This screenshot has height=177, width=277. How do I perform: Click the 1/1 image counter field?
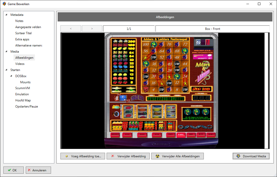pyautogui.click(x=129, y=29)
